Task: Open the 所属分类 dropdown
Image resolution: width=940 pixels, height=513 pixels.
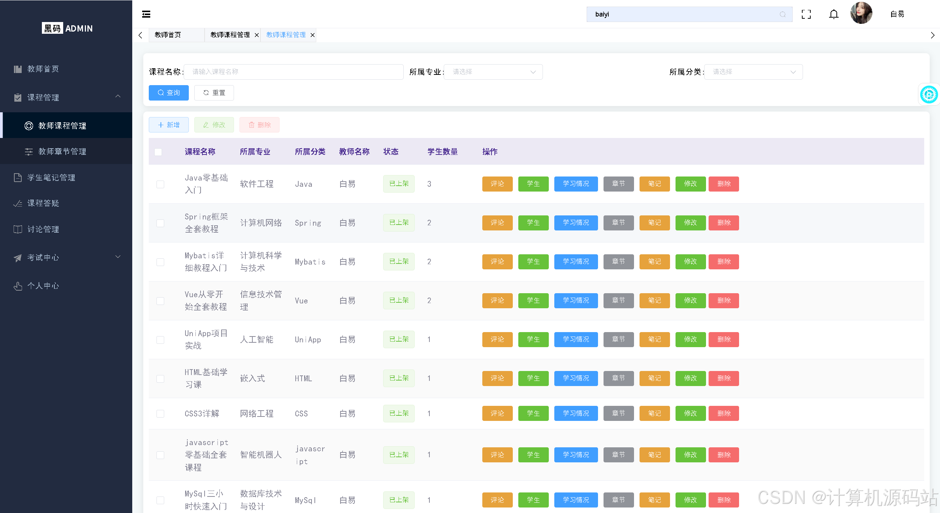Action: click(753, 72)
